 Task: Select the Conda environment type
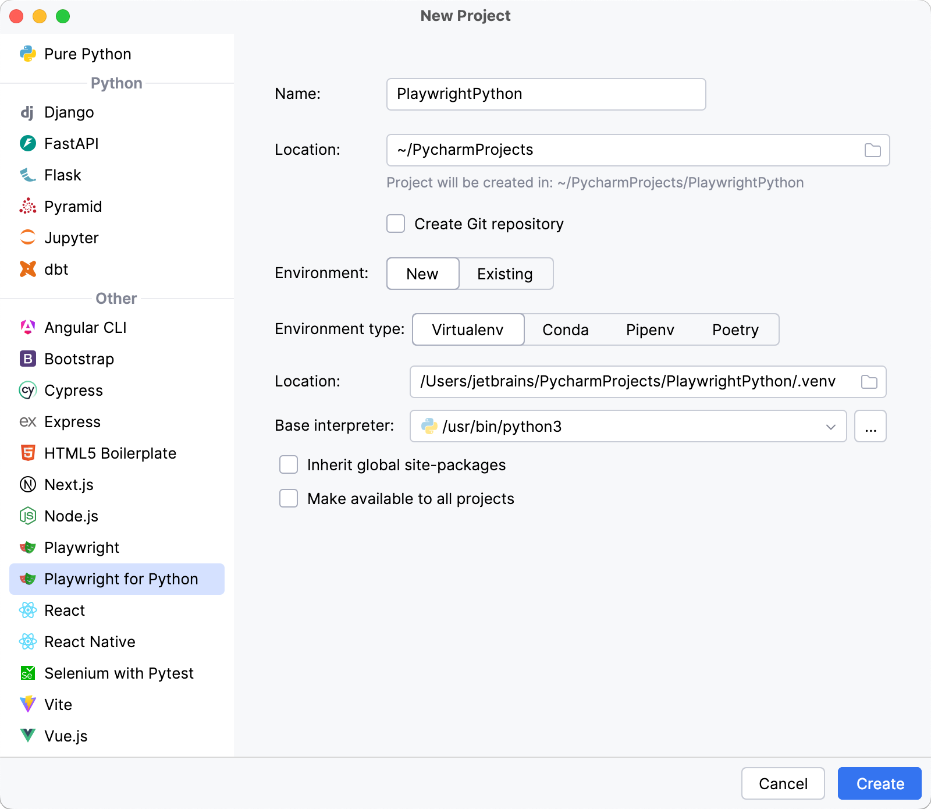click(x=565, y=329)
